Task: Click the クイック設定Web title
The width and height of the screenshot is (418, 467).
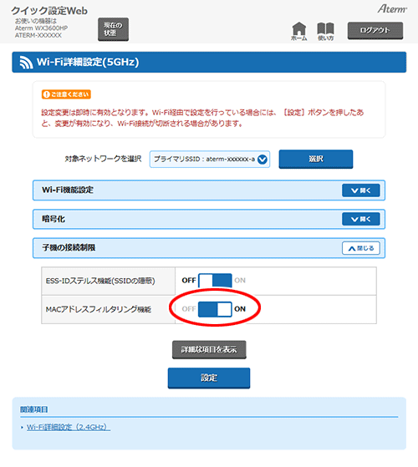Action: (x=49, y=11)
